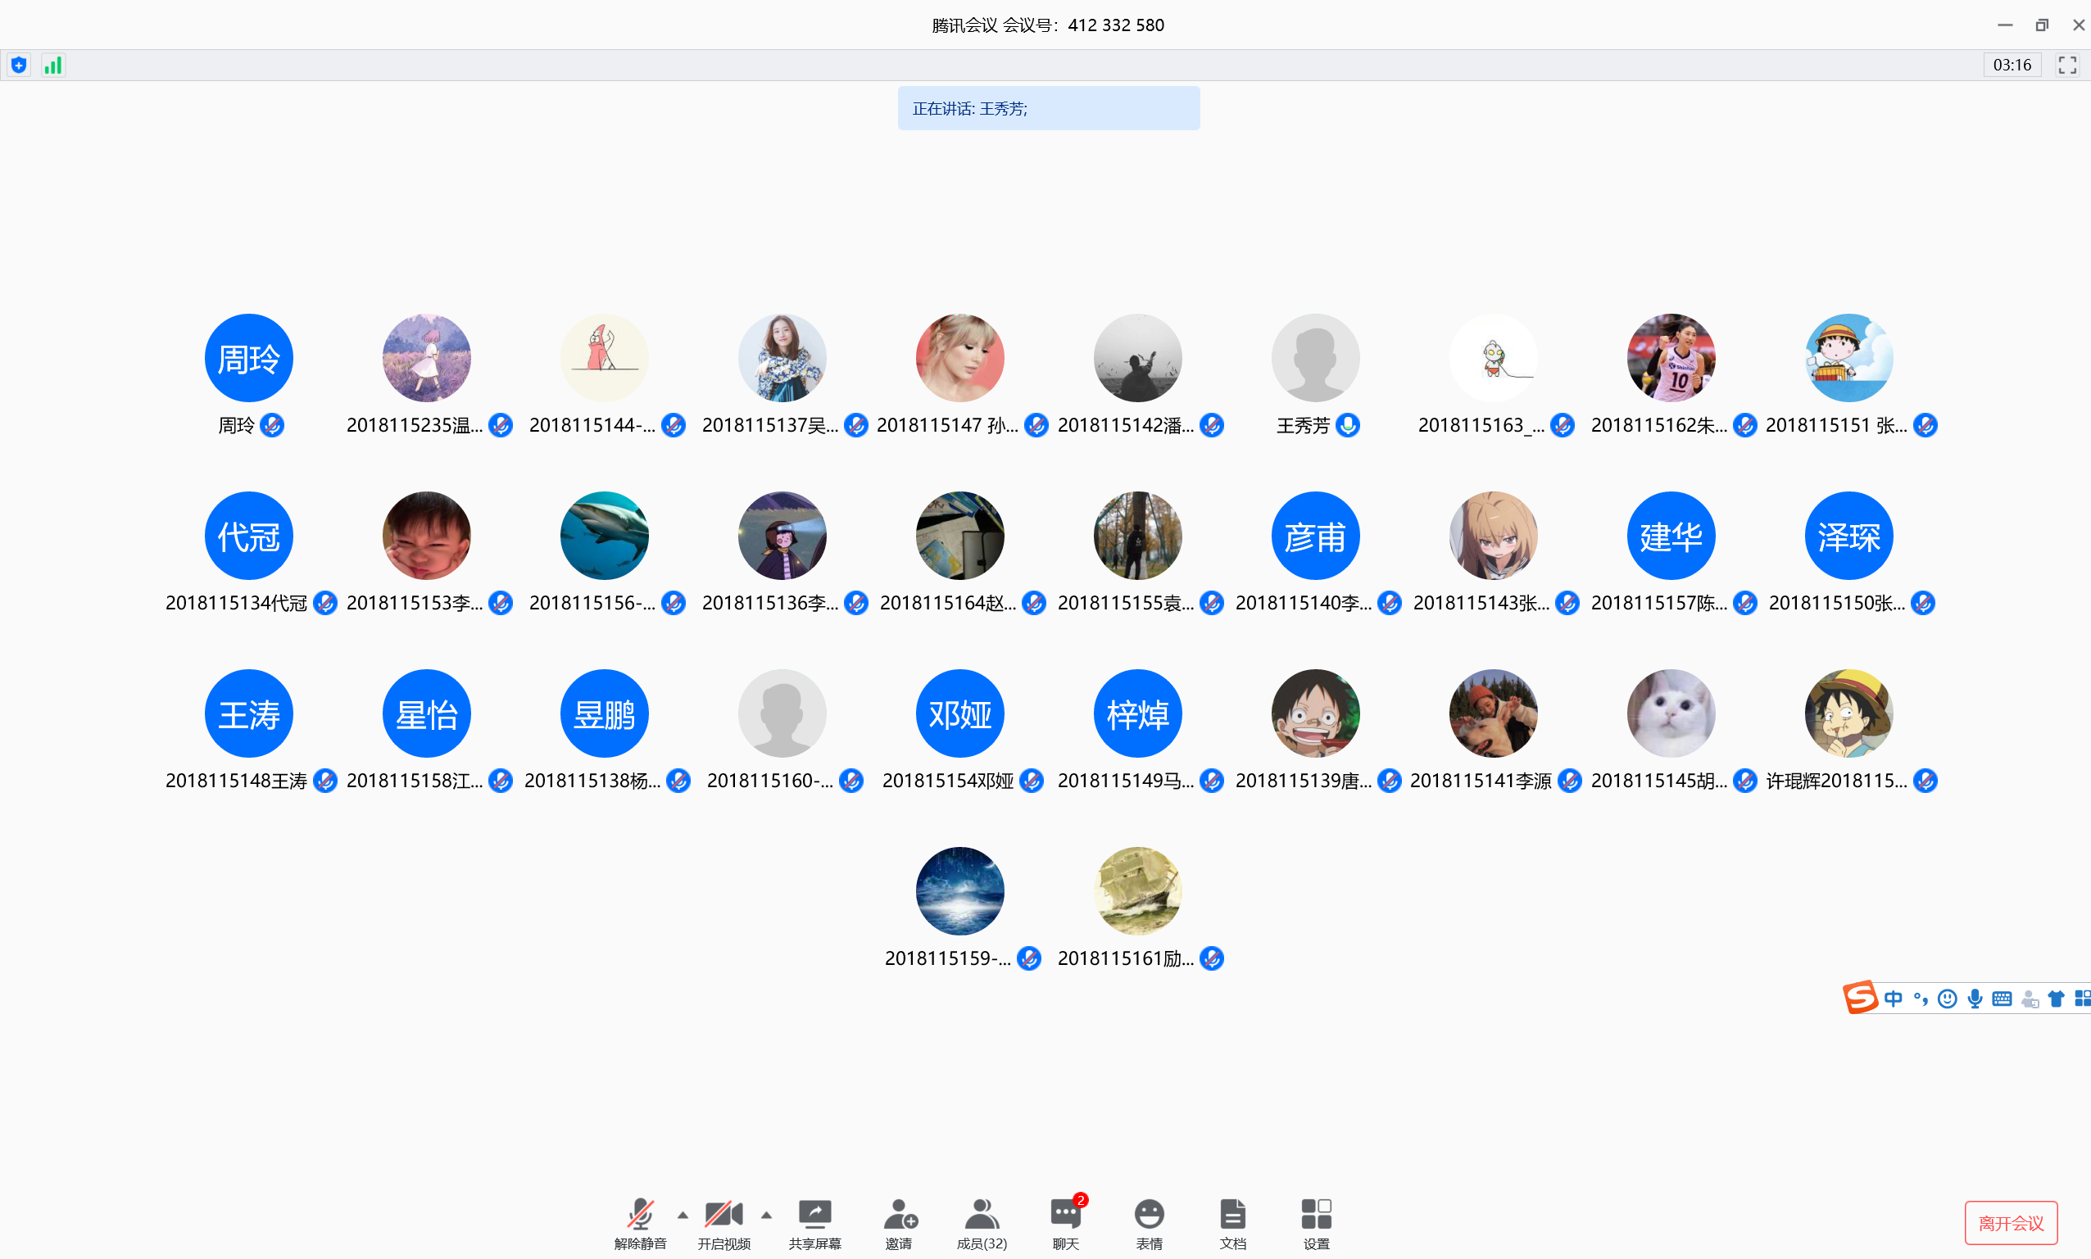This screenshot has width=2091, height=1259.
Task: Click the blue security shield icon
Action: [x=19, y=66]
